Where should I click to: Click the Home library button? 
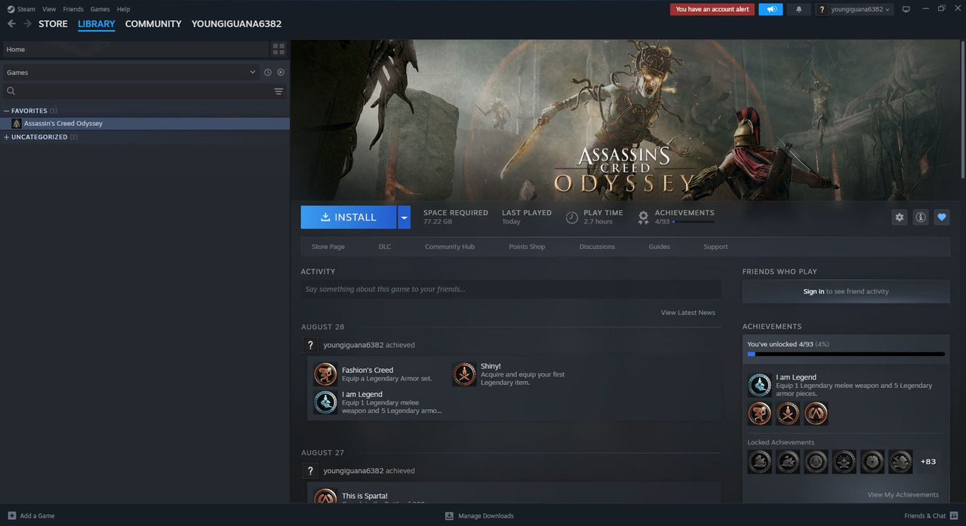(135, 49)
